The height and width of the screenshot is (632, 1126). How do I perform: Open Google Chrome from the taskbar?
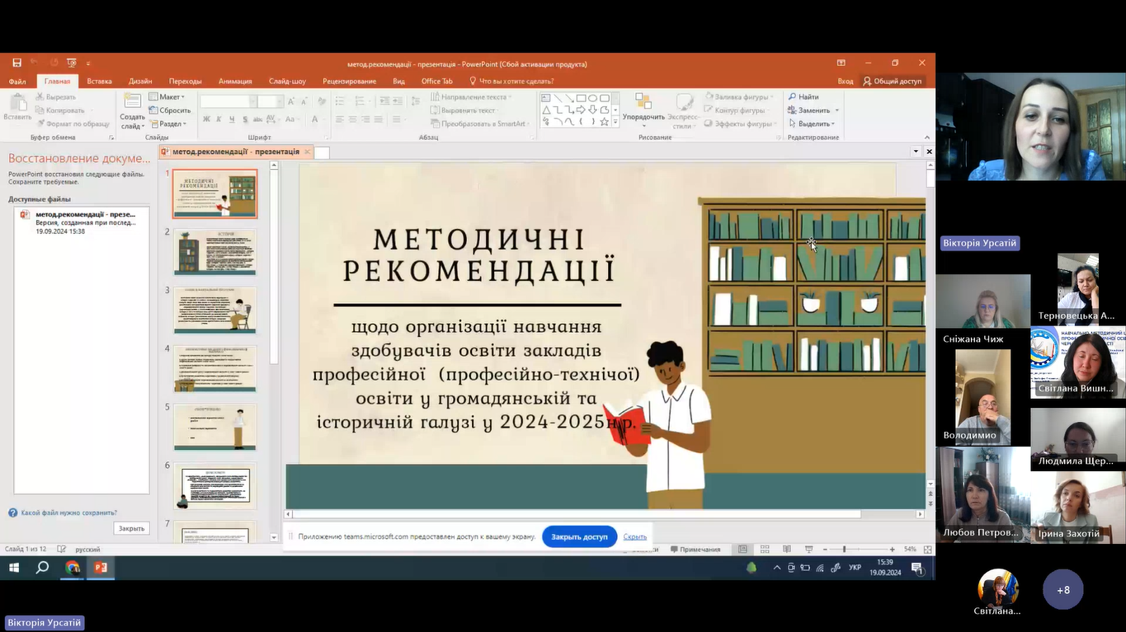click(73, 568)
